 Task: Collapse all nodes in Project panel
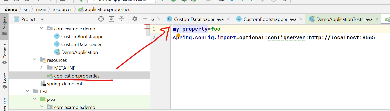121,19
